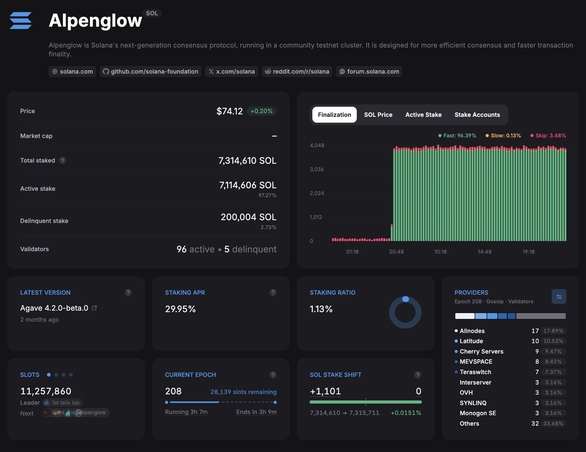Click the current epoch progress bar
This screenshot has height=452, width=586.
pyautogui.click(x=221, y=402)
